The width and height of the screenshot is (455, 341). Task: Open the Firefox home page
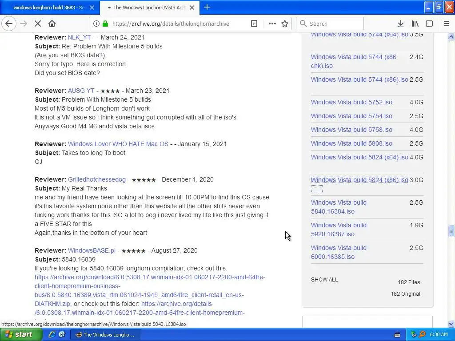click(52, 24)
